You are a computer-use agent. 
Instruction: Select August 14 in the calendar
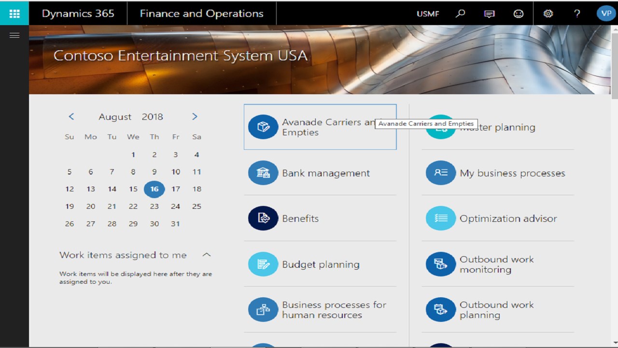click(112, 189)
